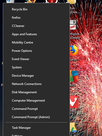The width and height of the screenshot is (102, 136).
Task: Select the Firefox desktop icon
Action: [x=74, y=51]
